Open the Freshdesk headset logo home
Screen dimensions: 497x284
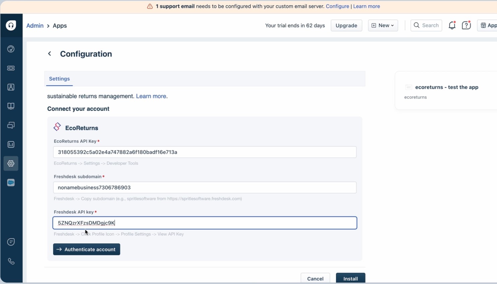pos(11,25)
